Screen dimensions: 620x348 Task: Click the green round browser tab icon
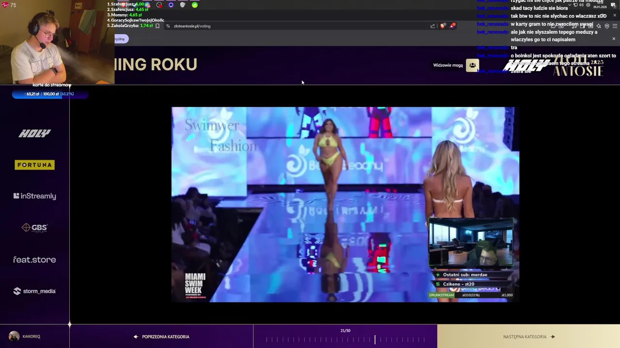pos(195,5)
